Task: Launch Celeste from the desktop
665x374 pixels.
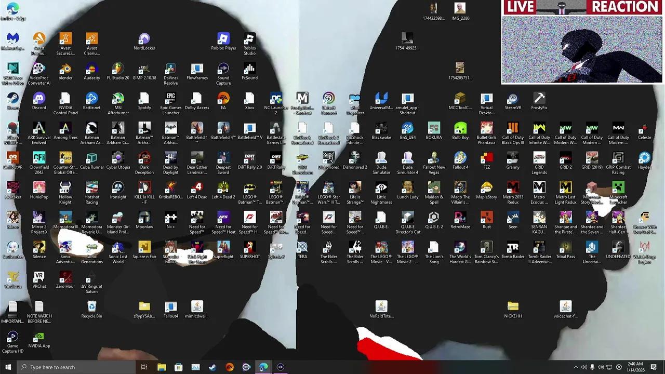Action: (644, 131)
